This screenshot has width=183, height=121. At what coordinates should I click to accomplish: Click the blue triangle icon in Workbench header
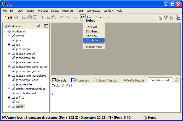pos(38,26)
